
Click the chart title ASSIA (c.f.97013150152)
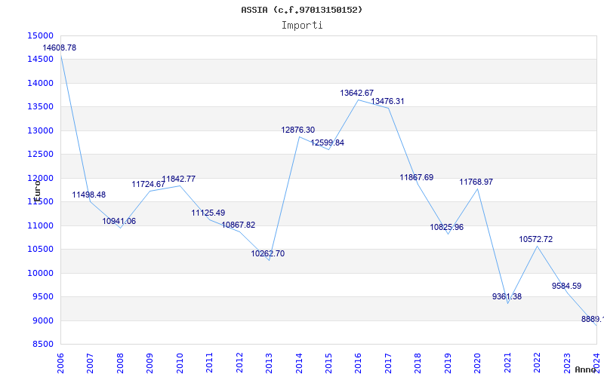point(301,10)
